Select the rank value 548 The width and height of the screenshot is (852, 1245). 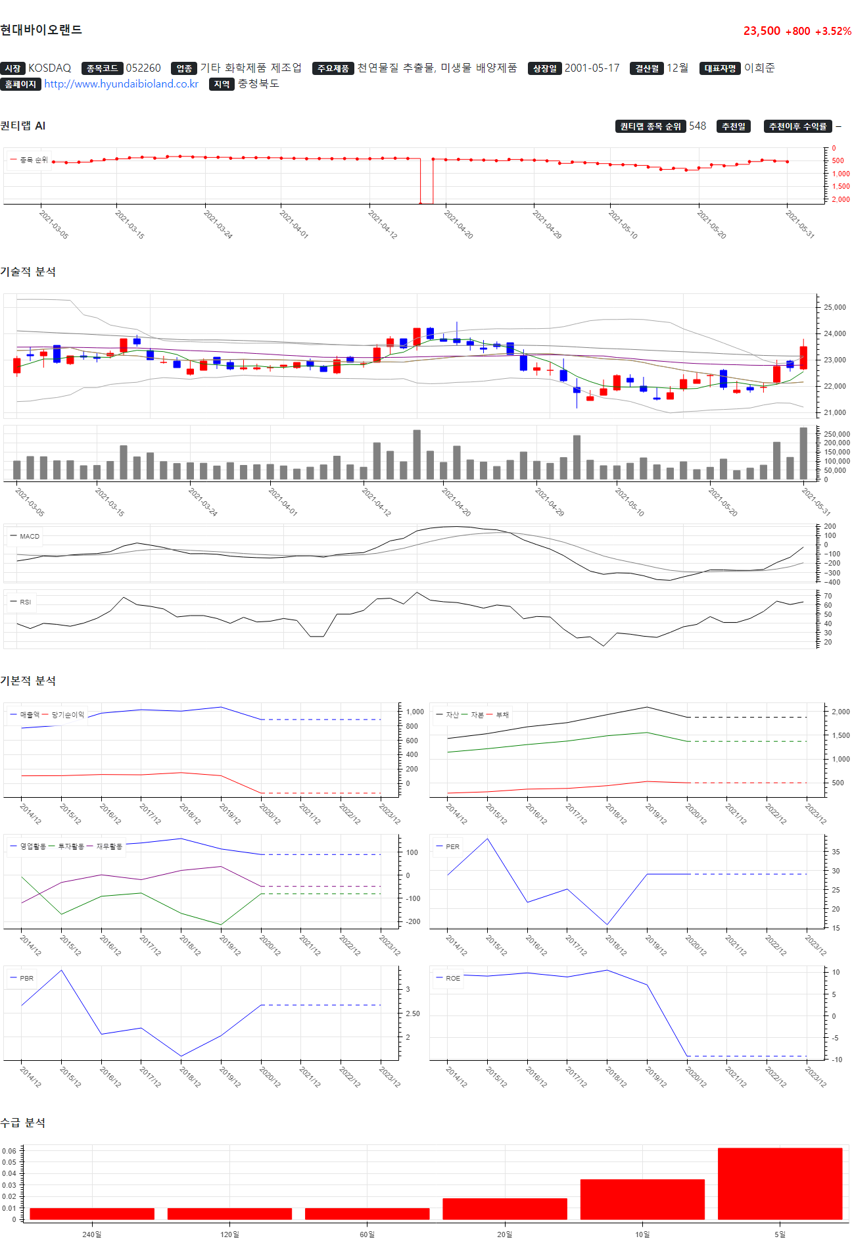pos(698,126)
